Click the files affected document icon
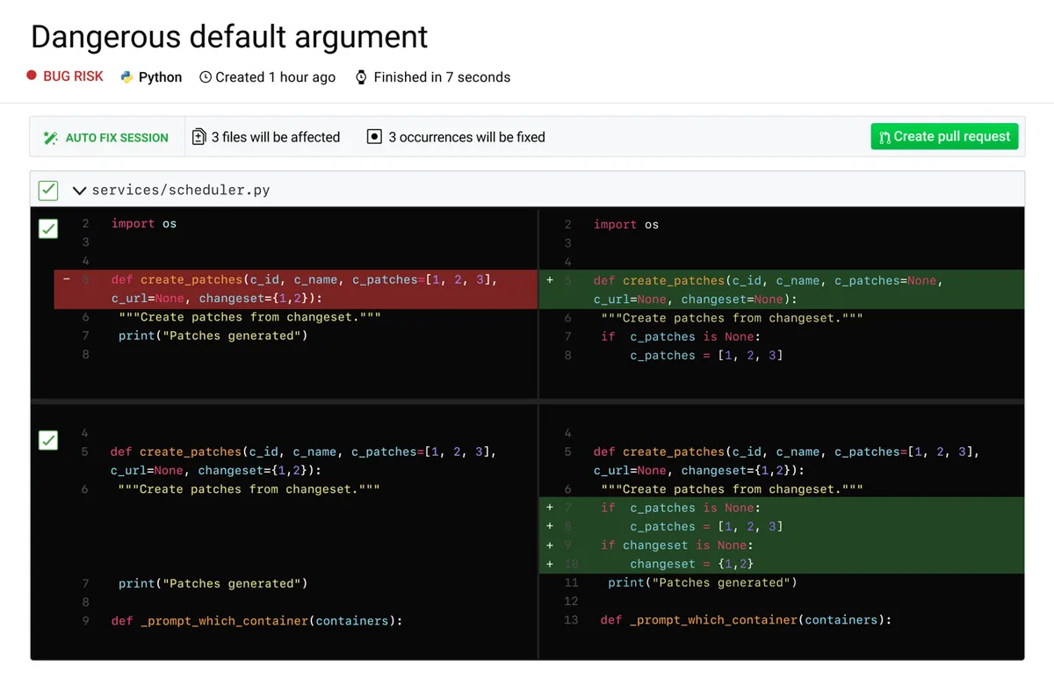1054x686 pixels. point(199,137)
